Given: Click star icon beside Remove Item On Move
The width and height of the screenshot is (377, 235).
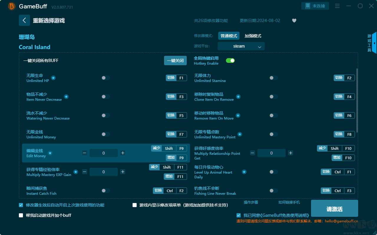Looking at the screenshot, I should click(x=238, y=115).
